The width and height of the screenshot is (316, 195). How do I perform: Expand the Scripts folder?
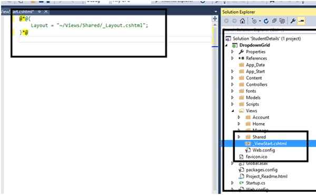coord(232,104)
